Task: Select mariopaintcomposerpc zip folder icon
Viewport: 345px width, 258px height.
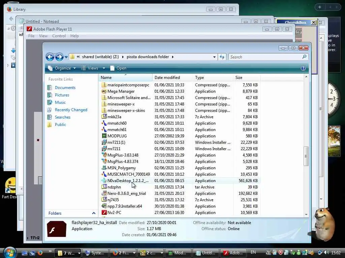Action: coord(104,85)
